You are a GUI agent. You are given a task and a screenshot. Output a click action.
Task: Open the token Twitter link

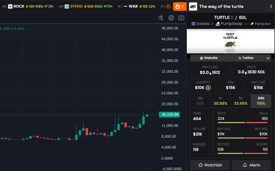(246, 58)
